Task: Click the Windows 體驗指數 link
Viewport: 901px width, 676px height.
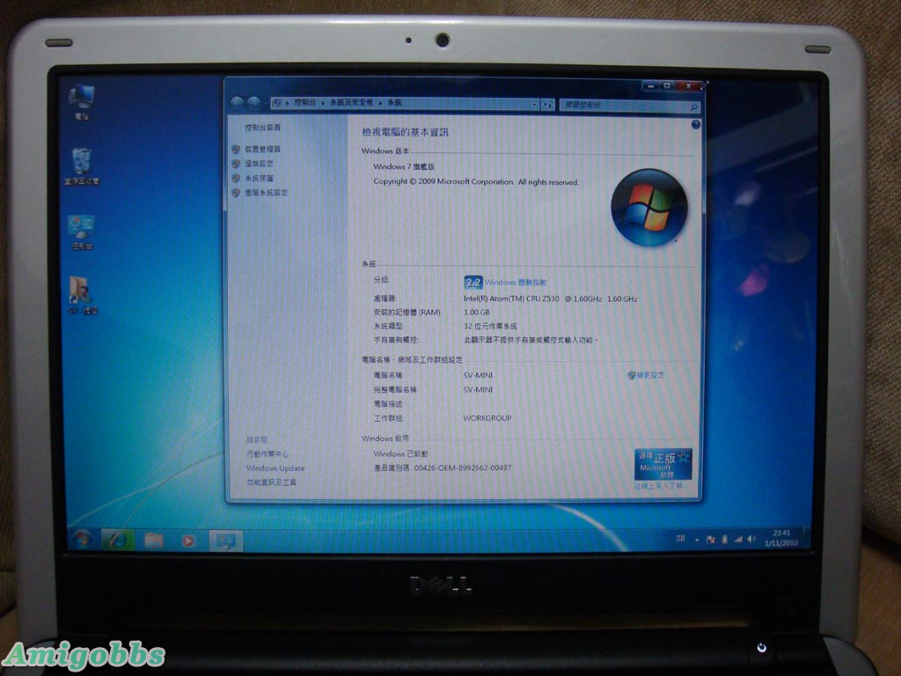Action: 516,283
